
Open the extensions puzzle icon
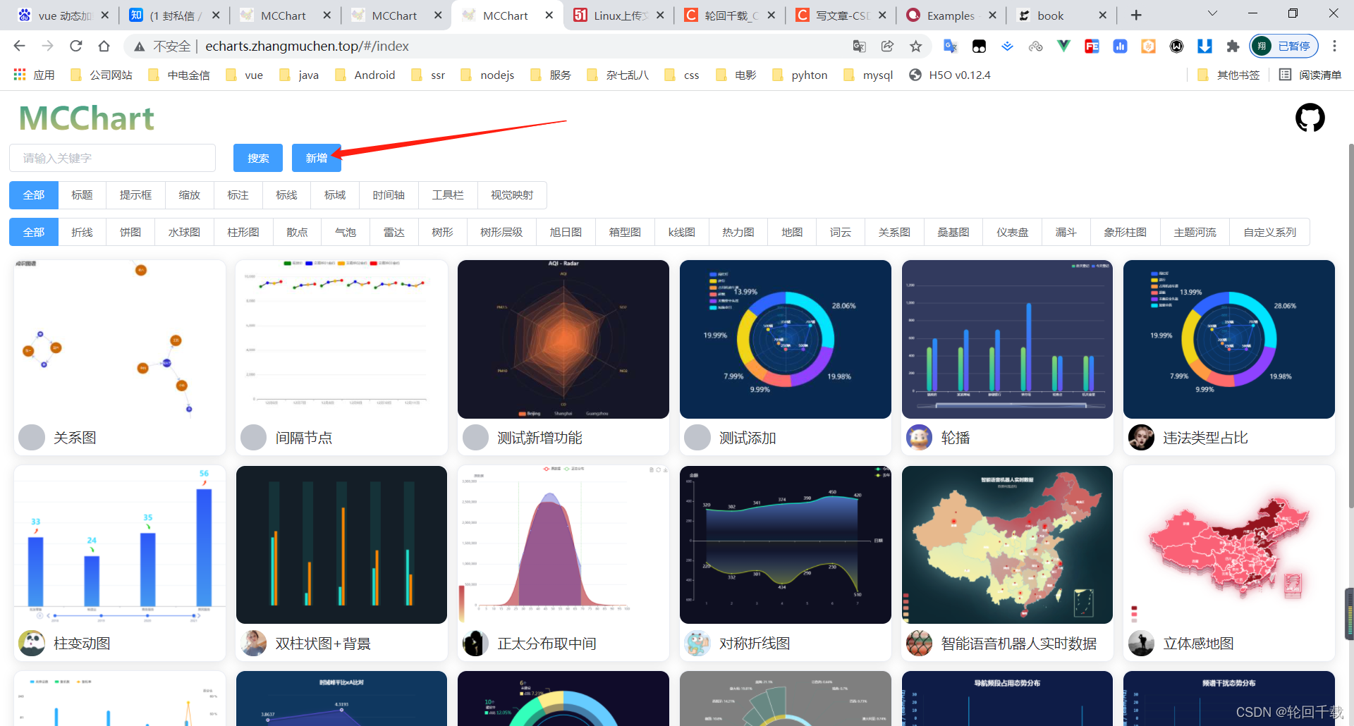[1233, 46]
